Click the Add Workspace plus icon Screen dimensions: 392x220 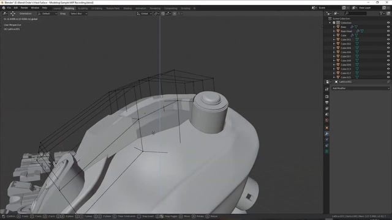pyautogui.click(x=195, y=8)
